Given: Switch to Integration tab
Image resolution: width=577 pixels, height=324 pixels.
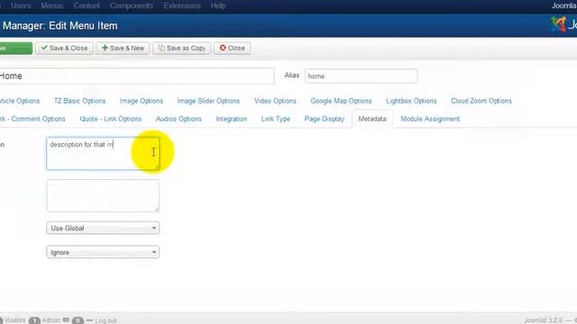Looking at the screenshot, I should [232, 119].
